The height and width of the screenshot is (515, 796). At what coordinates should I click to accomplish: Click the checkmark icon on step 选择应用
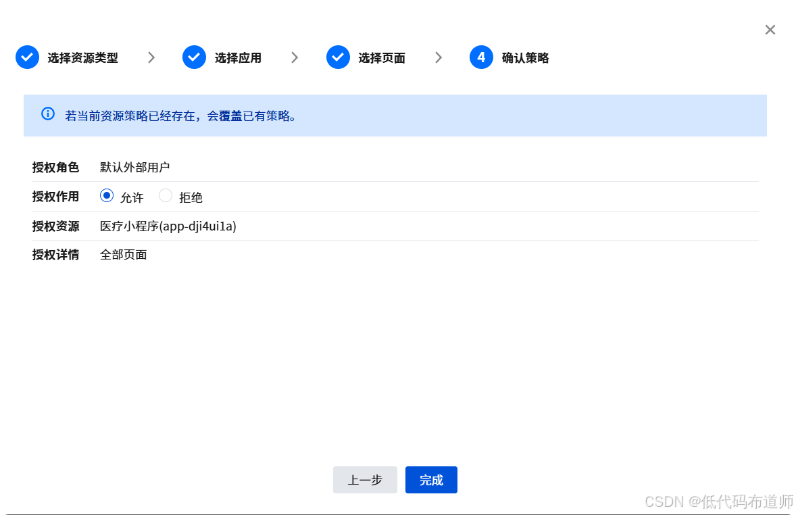tap(194, 57)
